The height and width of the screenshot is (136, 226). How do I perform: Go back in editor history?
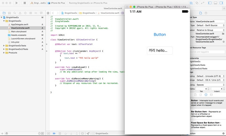coord(53,13)
